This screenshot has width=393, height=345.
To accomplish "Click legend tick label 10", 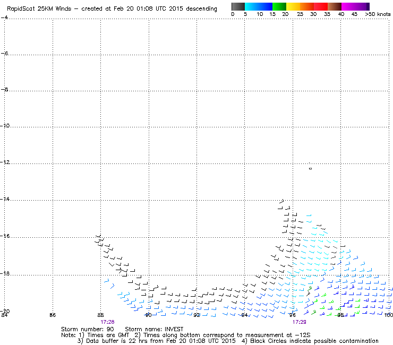I will point(260,14).
